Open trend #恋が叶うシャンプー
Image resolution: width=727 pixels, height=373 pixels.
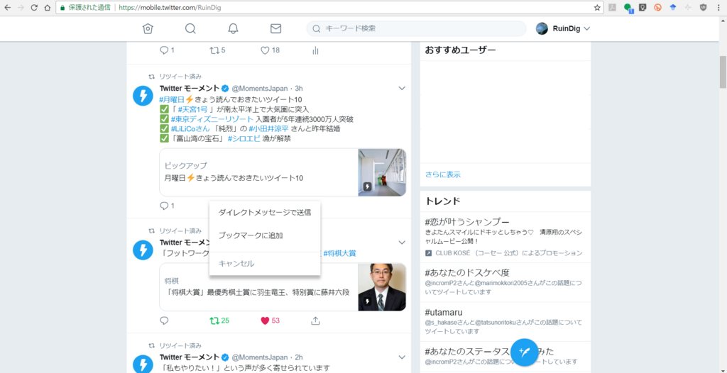[x=467, y=221]
